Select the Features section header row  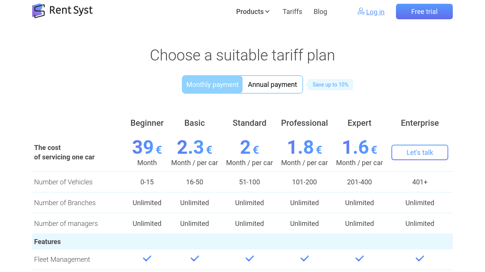pyautogui.click(x=242, y=242)
